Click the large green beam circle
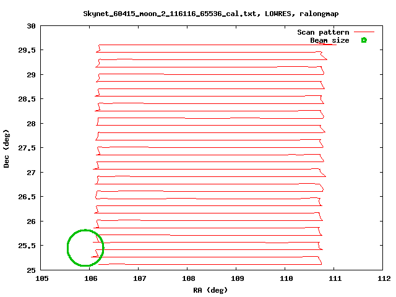Viewport: 396px width, 297px height. coord(85,247)
